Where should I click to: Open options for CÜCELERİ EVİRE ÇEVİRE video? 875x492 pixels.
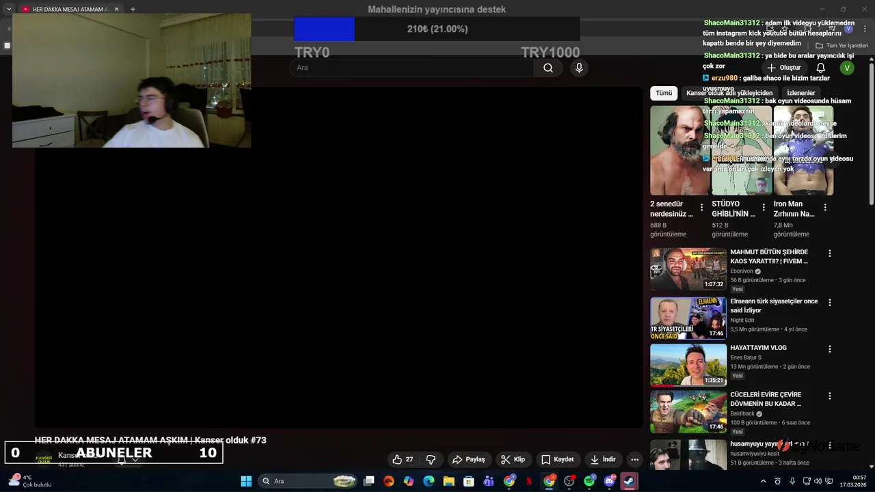click(x=830, y=396)
